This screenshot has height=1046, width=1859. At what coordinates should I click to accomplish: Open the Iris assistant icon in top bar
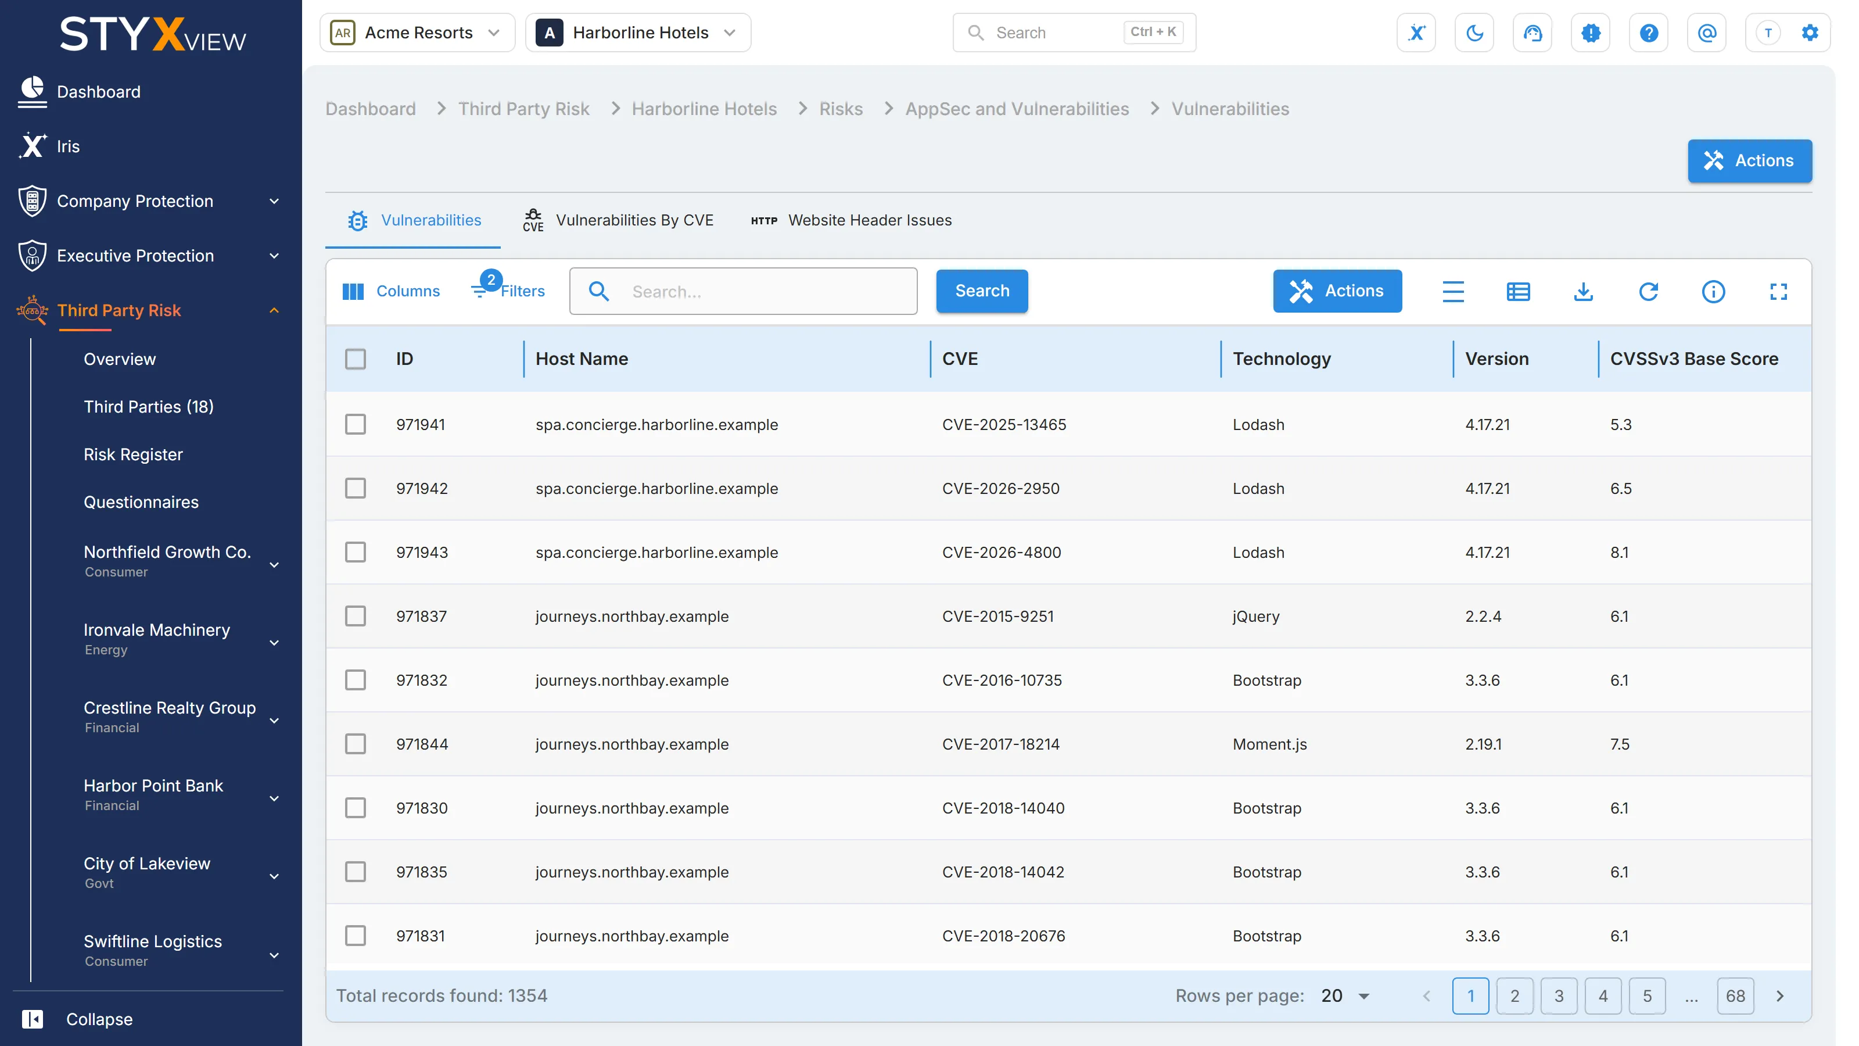tap(1416, 33)
